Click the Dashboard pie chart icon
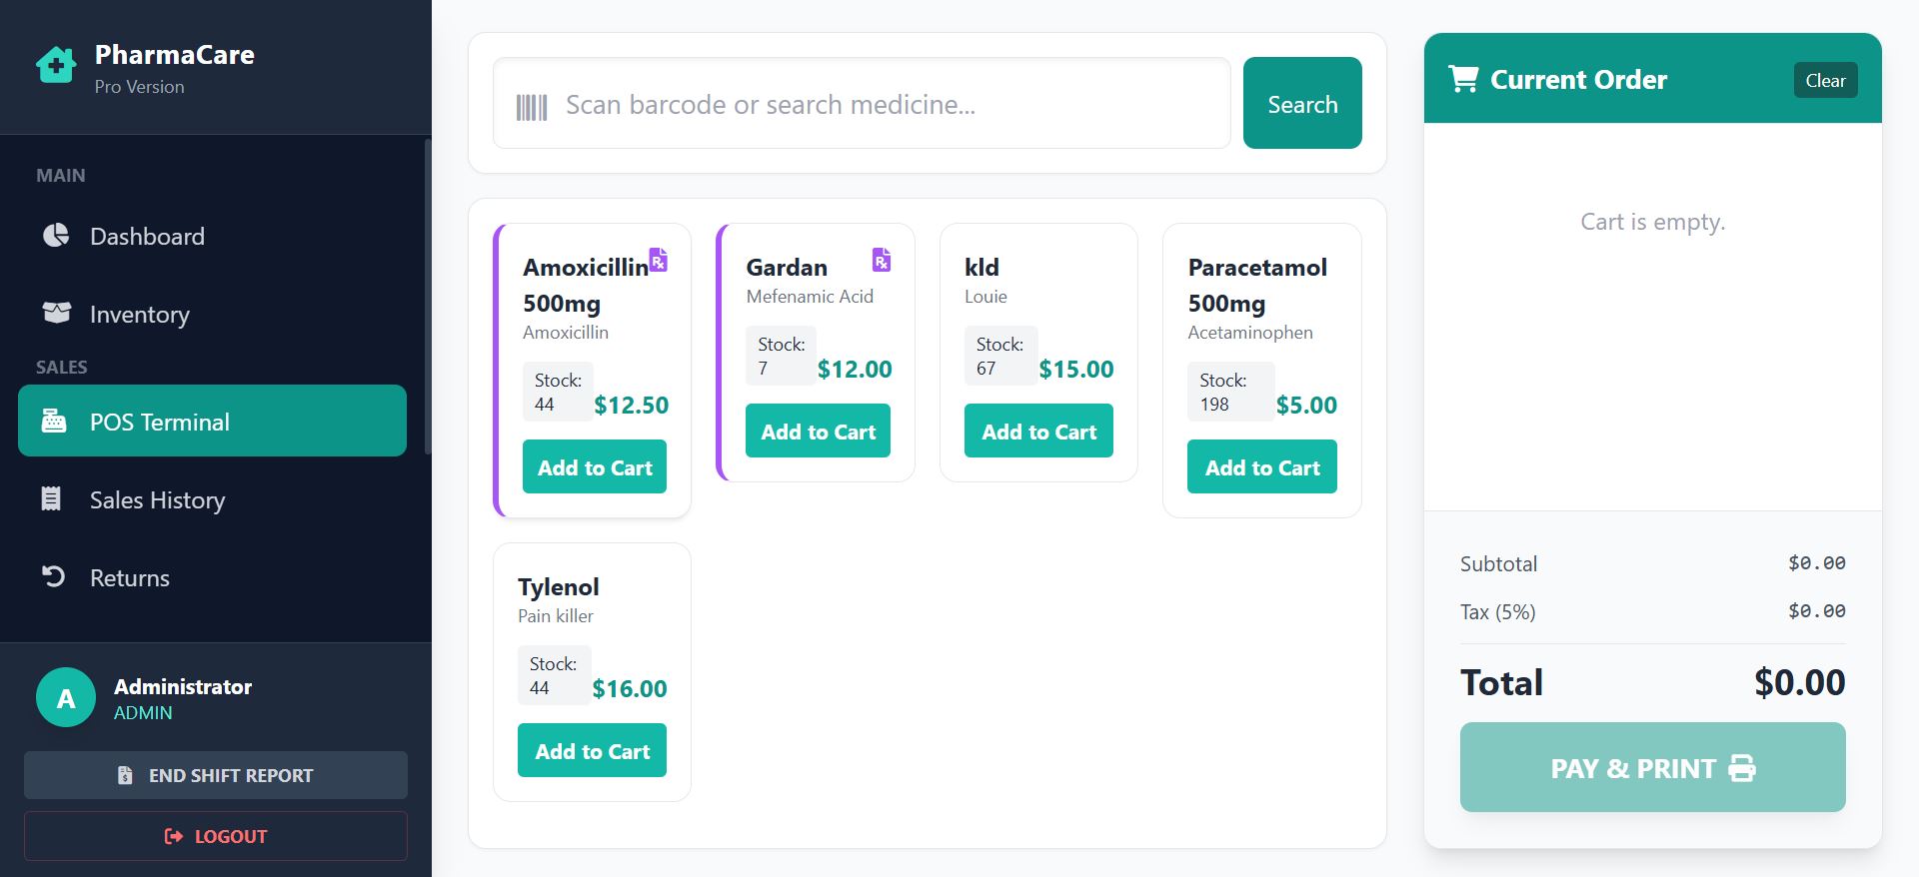The height and width of the screenshot is (877, 1919). tap(56, 236)
